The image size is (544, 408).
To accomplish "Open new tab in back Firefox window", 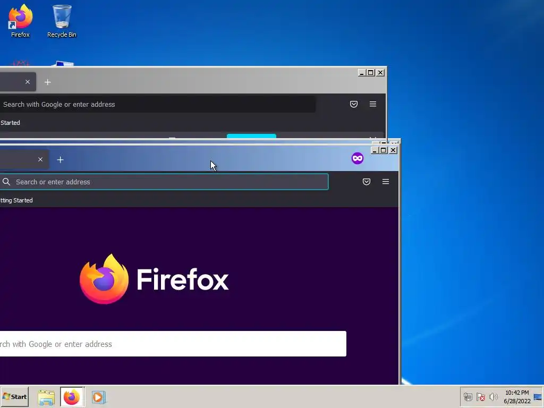I will [x=47, y=82].
